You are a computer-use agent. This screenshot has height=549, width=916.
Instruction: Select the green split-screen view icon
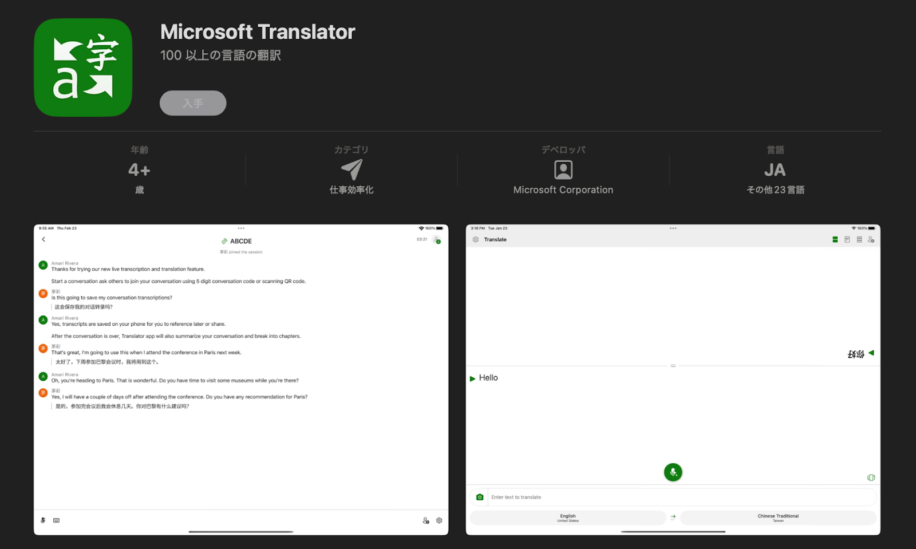point(835,239)
